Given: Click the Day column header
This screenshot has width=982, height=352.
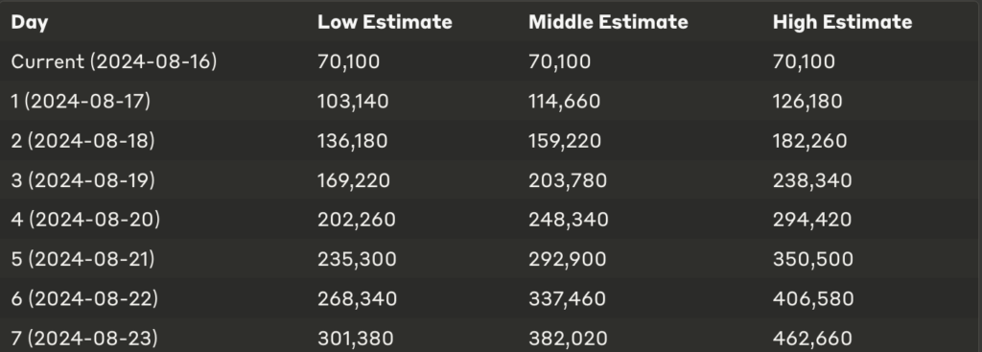Looking at the screenshot, I should [x=30, y=23].
